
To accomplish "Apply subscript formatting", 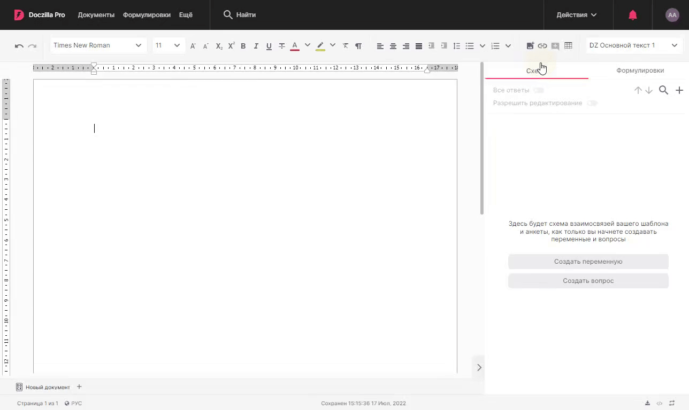I will [x=219, y=46].
